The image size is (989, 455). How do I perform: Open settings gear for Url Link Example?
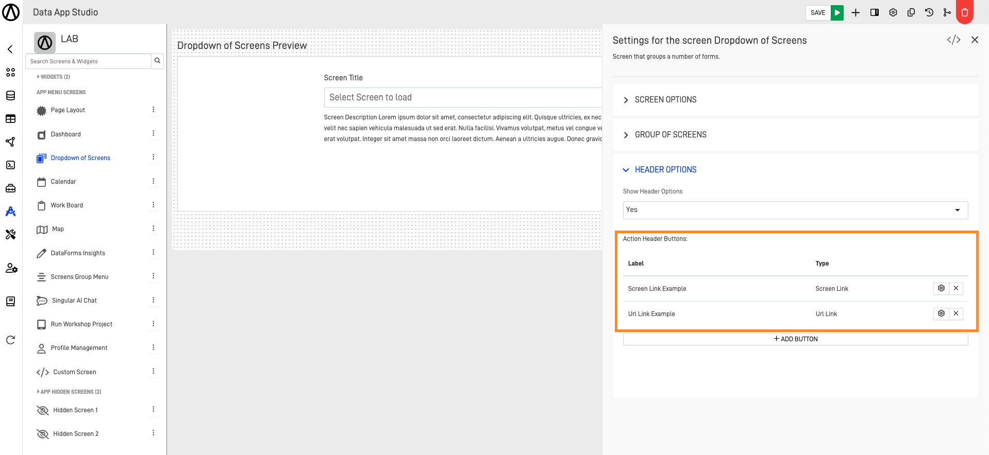pyautogui.click(x=941, y=313)
